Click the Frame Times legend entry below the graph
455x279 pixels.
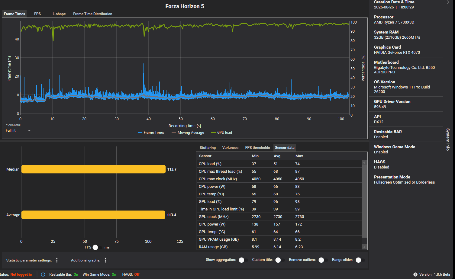tap(151, 133)
